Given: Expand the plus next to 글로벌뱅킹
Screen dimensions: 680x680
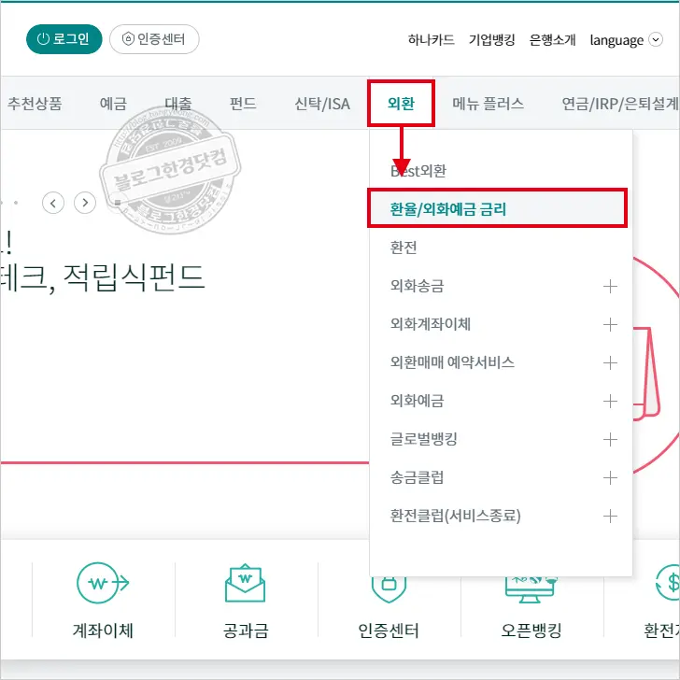Looking at the screenshot, I should click(x=610, y=439).
